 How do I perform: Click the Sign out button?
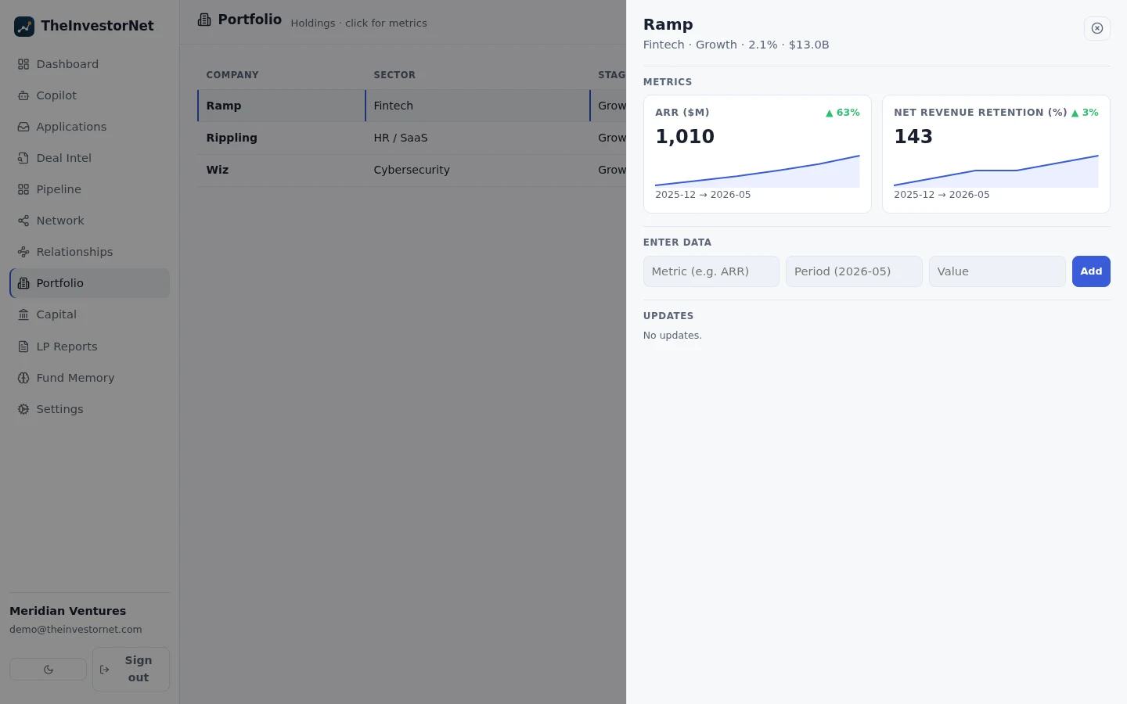[x=131, y=669]
